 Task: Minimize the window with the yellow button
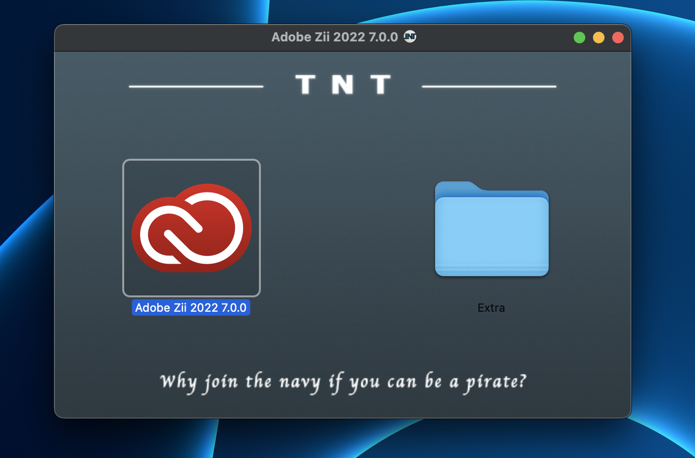pyautogui.click(x=599, y=38)
